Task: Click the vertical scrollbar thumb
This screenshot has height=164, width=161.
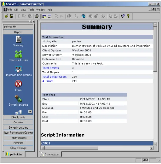Action: click(x=155, y=49)
